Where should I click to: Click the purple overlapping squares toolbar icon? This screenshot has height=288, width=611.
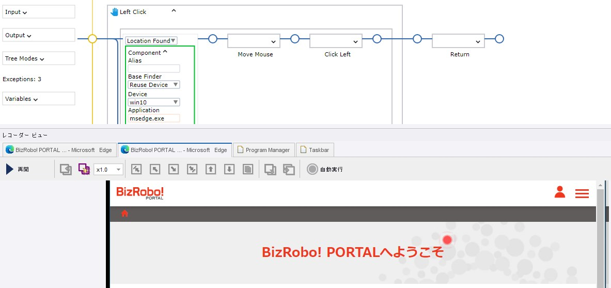84,169
